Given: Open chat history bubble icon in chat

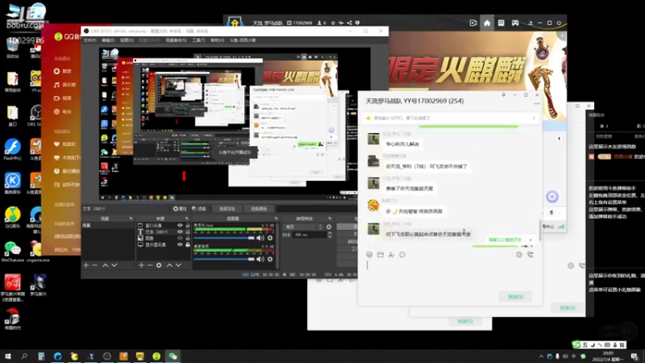Looking at the screenshot, I should (402, 255).
